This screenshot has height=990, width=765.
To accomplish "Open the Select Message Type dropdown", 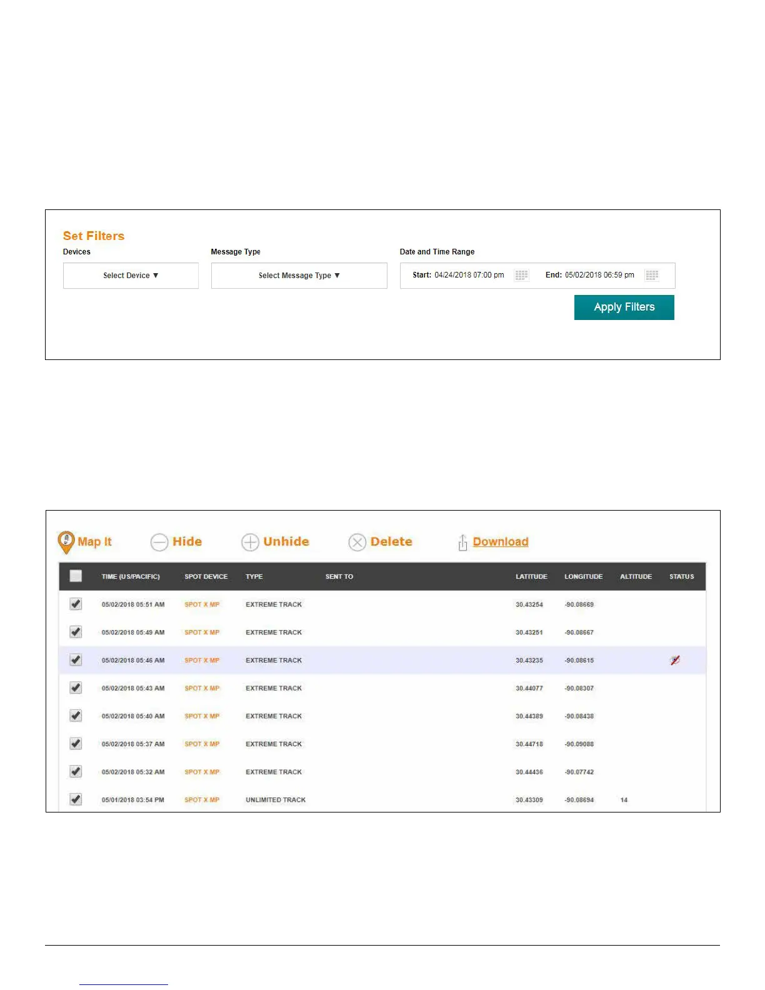I will pyautogui.click(x=299, y=276).
